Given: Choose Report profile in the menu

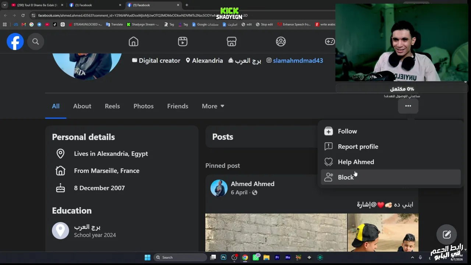Looking at the screenshot, I should click(x=391, y=146).
